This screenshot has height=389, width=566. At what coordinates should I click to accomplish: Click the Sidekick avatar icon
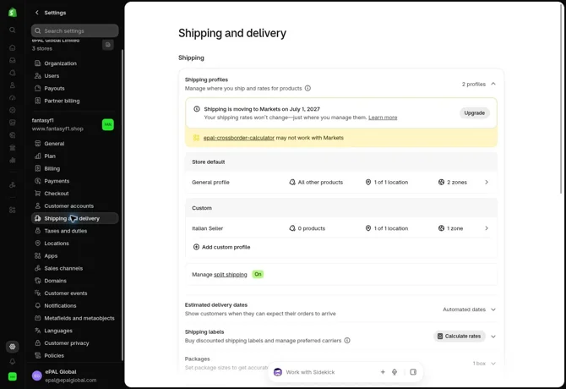278,372
